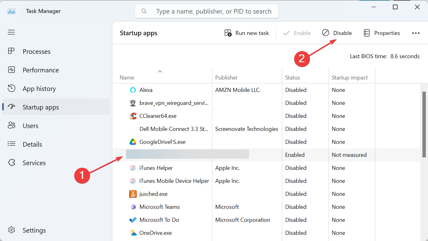The width and height of the screenshot is (428, 241).
Task: Disable the selected startup app
Action: [x=337, y=33]
